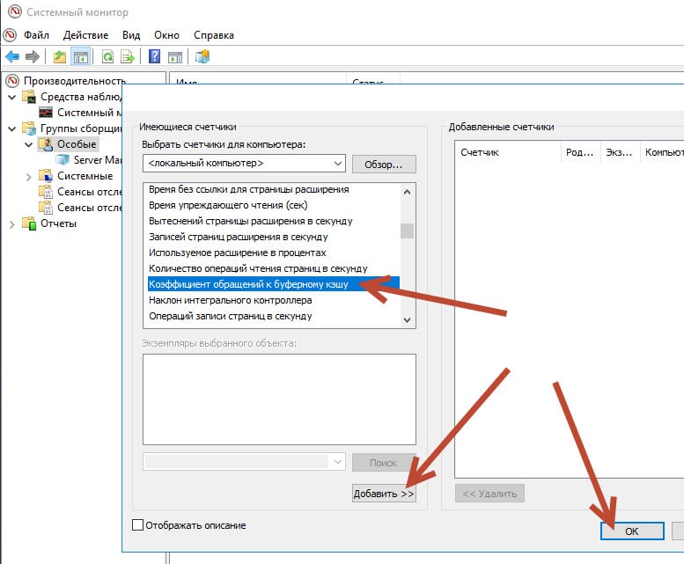Click the Refresh toolbar icon

(107, 57)
